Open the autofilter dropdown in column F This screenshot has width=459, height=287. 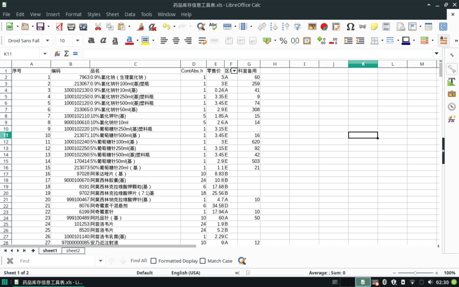click(234, 71)
